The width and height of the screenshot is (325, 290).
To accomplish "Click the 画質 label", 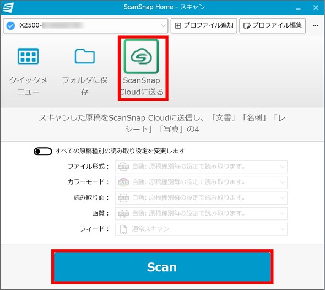I will [x=100, y=213].
